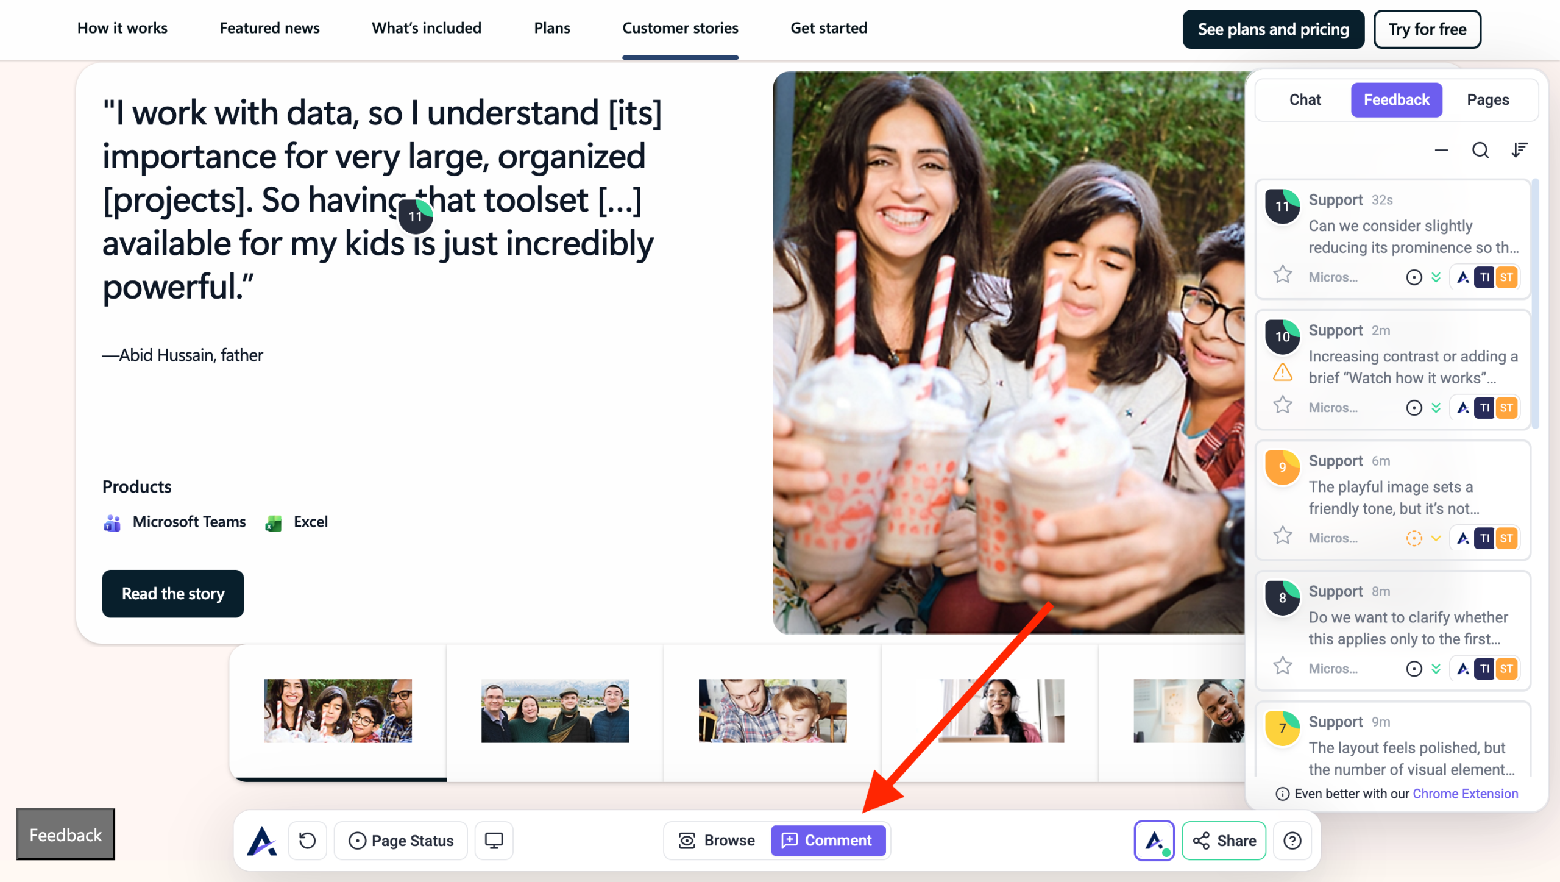Click the search icon in Feedback panel
Screen dimensions: 1560x882
pyautogui.click(x=1480, y=150)
